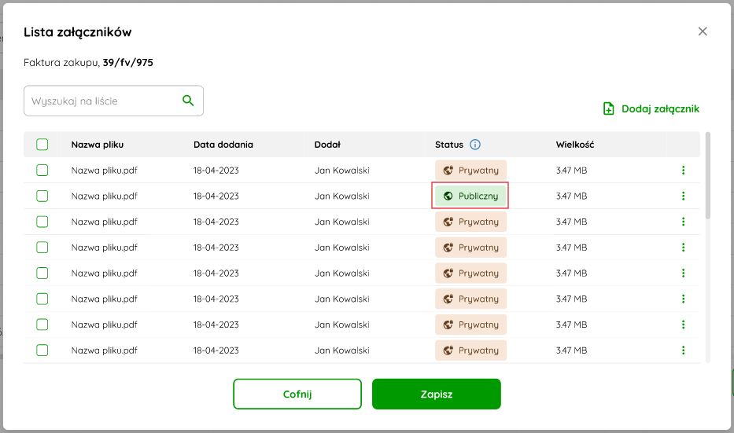Focus the Wyszukaj na liście search field
Viewport: 734px width, 433px height.
tap(113, 101)
